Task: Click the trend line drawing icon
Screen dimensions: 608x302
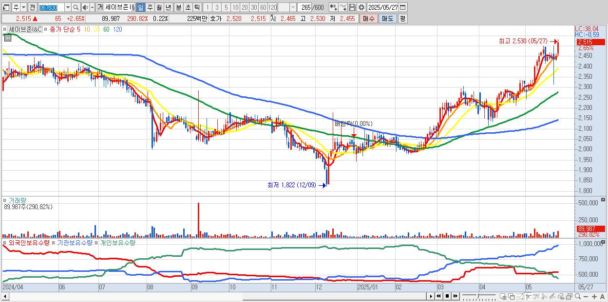Action: point(536,296)
